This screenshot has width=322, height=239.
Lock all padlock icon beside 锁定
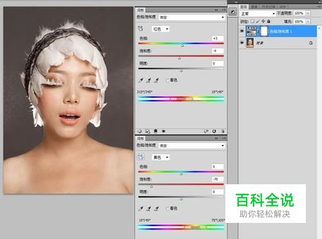pyautogui.click(x=269, y=21)
